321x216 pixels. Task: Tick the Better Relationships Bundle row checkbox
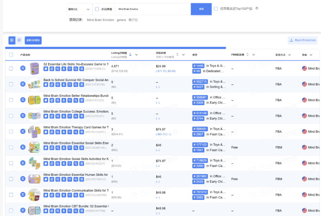11,100
